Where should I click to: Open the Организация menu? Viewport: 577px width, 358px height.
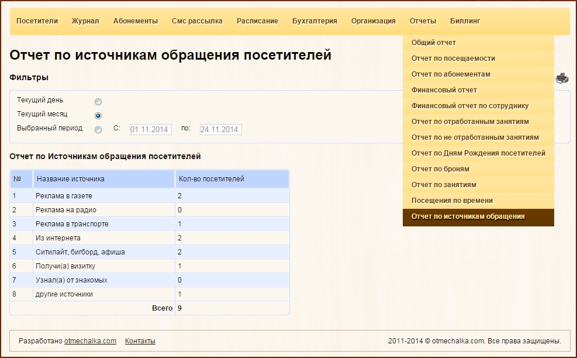point(373,21)
